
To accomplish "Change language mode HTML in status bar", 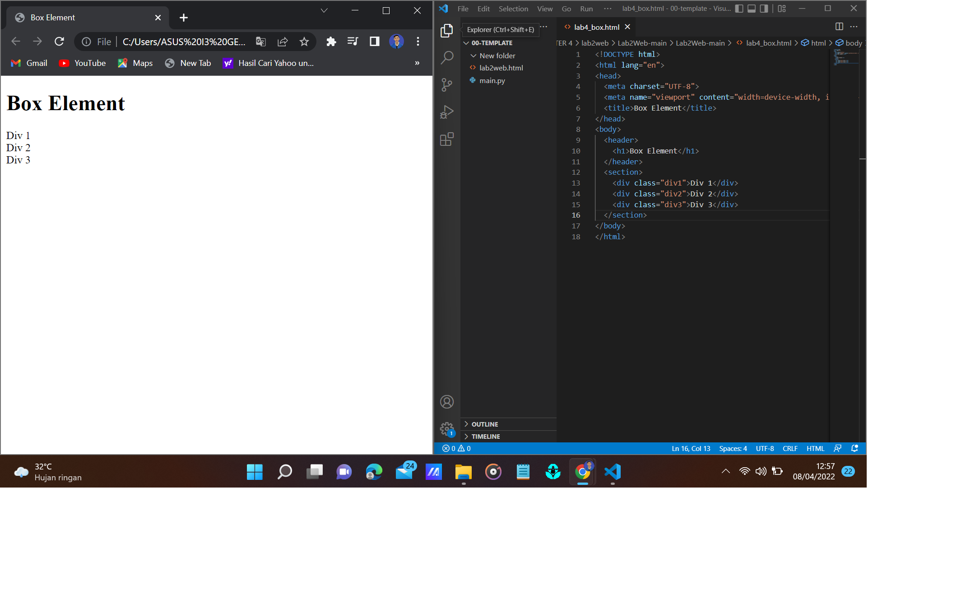I will point(815,448).
